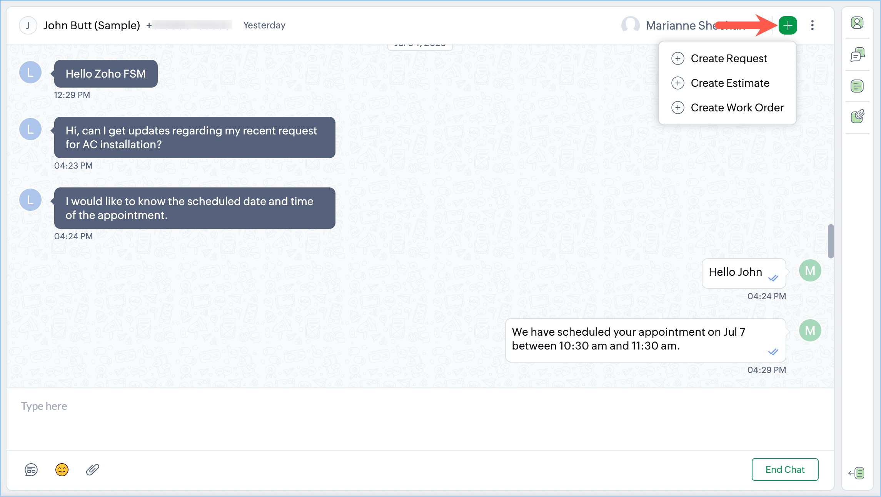This screenshot has width=881, height=497.
Task: Select Create Estimate menu option
Action: [729, 83]
